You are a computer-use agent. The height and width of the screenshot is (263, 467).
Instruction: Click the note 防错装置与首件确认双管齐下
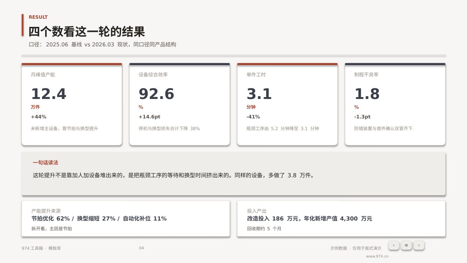click(383, 128)
